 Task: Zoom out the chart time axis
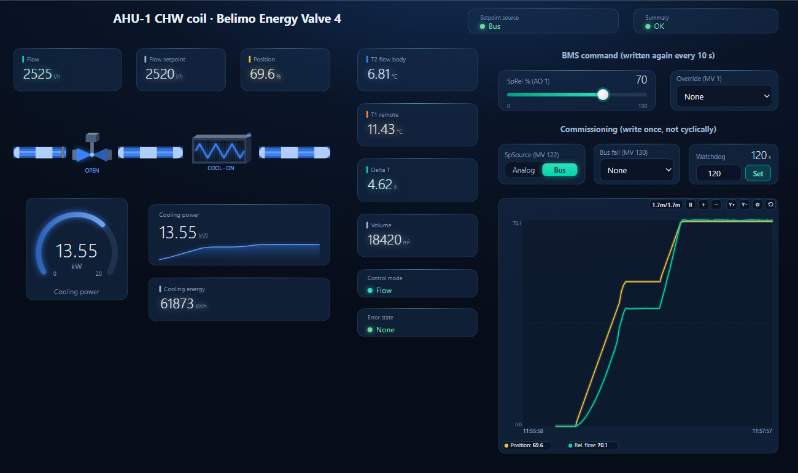coord(716,205)
